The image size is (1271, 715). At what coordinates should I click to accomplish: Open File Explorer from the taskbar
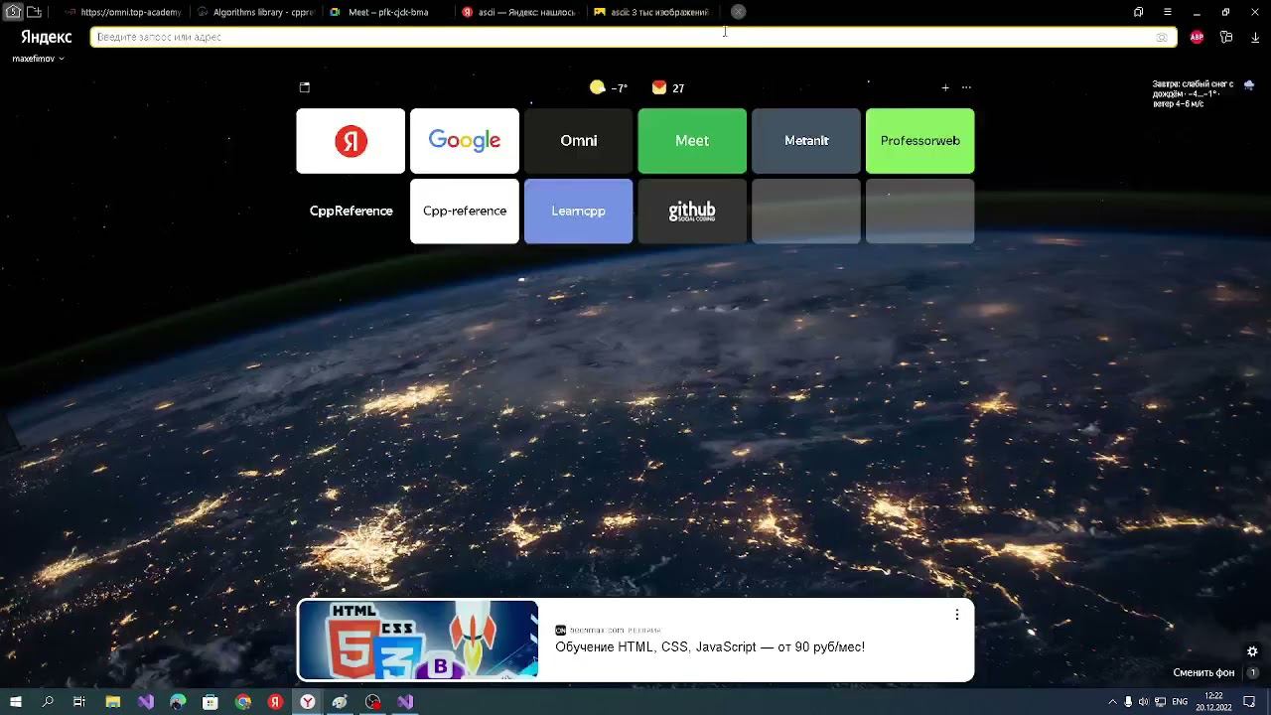coord(113,702)
